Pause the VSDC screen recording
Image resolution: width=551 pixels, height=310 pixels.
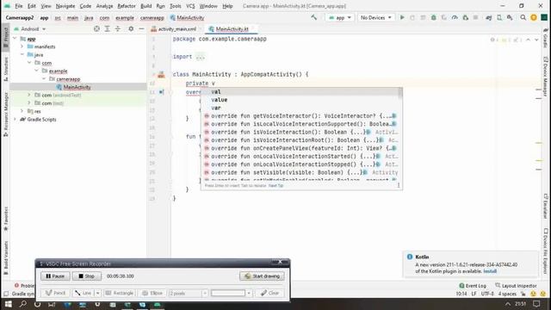click(x=55, y=276)
